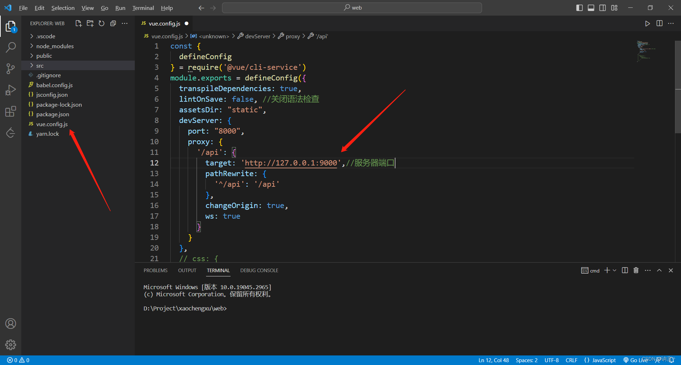Image resolution: width=681 pixels, height=365 pixels.
Task: Change encoding via UTF-8 status item
Action: [552, 360]
